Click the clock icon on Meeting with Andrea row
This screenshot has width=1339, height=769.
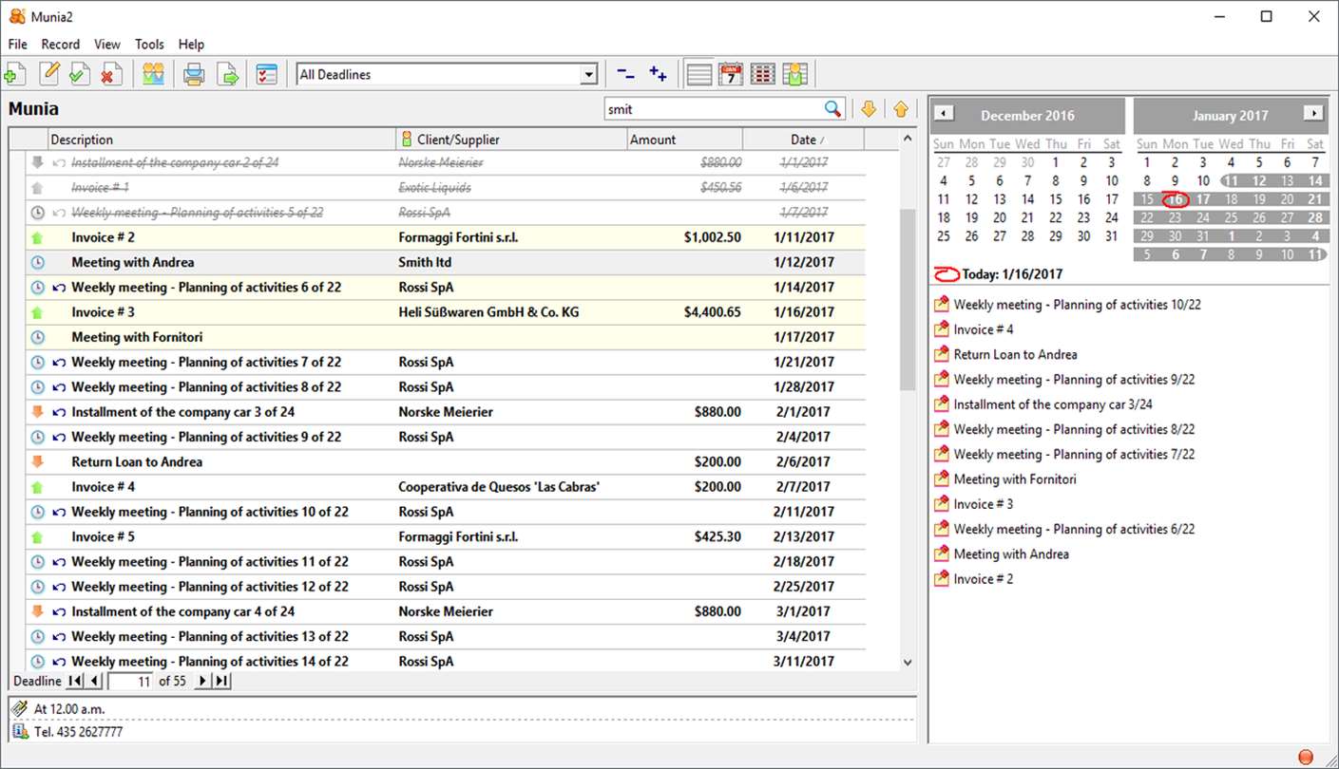(38, 262)
